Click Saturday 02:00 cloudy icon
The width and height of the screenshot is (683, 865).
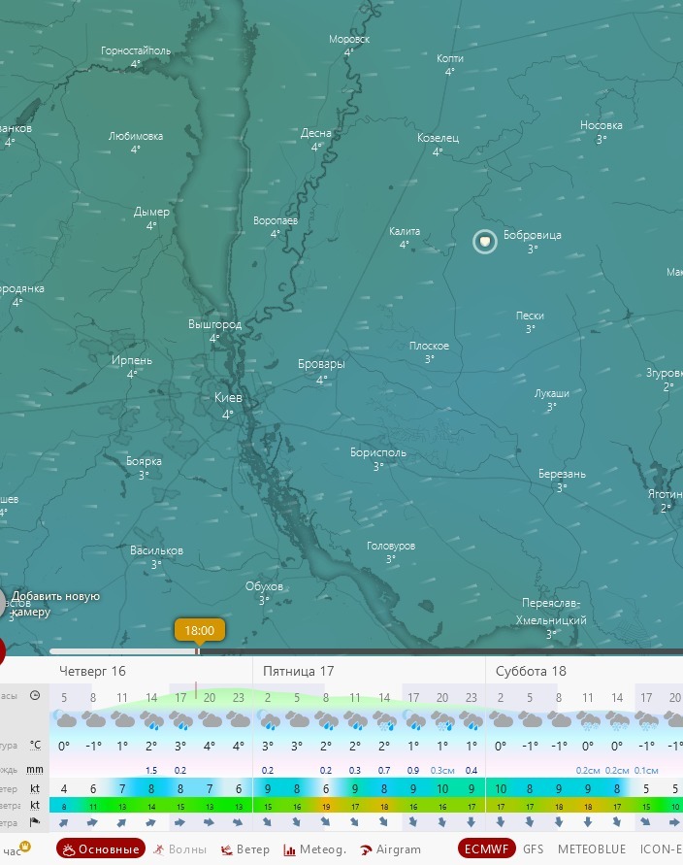click(x=501, y=720)
